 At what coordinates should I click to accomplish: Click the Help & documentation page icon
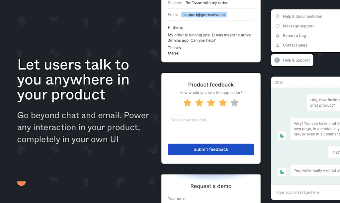tap(278, 17)
